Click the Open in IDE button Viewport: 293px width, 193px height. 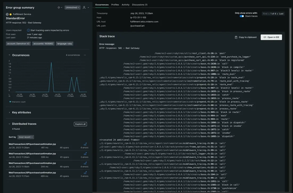pos(271,37)
